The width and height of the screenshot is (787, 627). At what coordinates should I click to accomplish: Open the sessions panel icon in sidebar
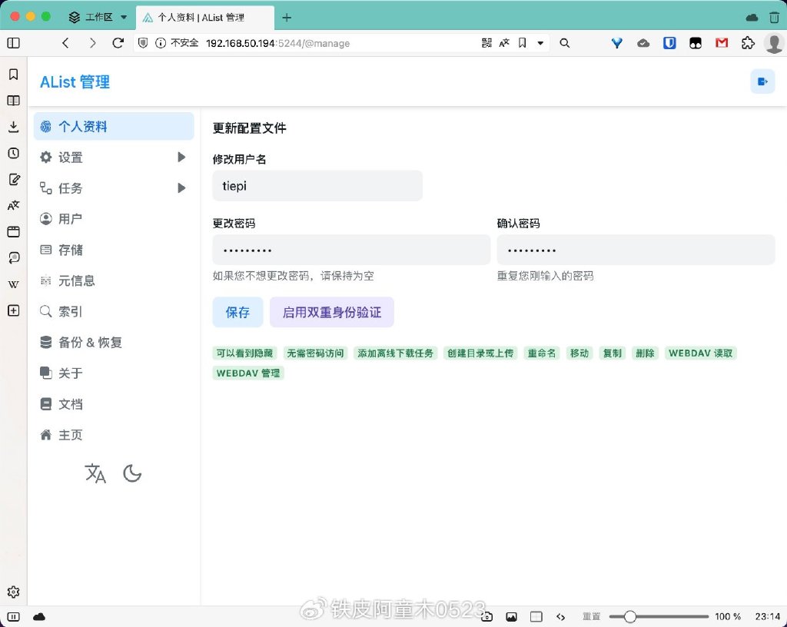click(14, 258)
